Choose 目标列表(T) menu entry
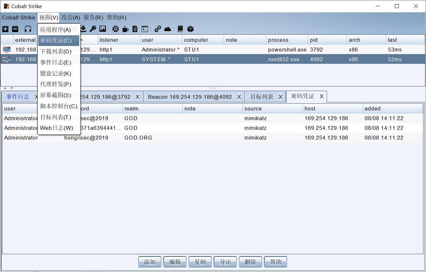This screenshot has height=272, width=426. 59,117
